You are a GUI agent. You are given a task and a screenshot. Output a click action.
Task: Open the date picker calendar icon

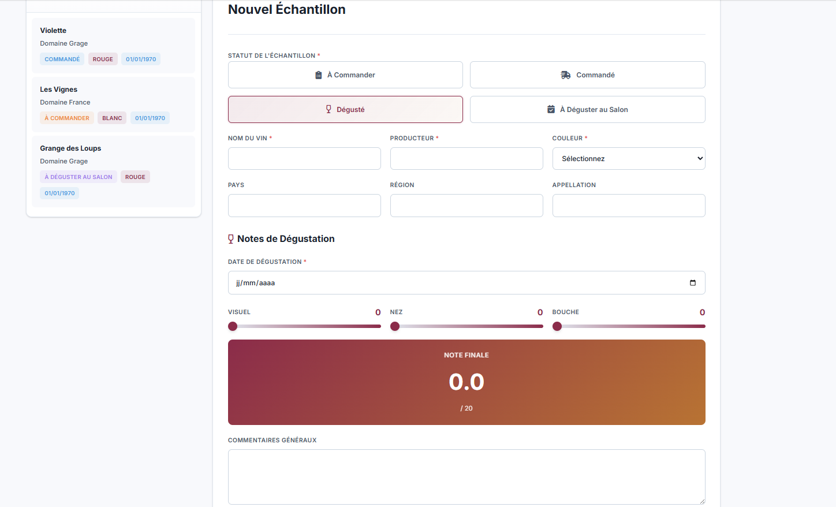tap(692, 283)
